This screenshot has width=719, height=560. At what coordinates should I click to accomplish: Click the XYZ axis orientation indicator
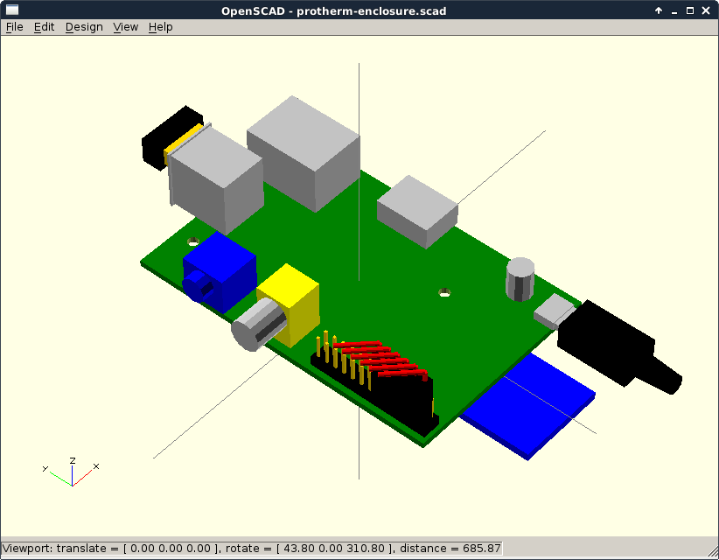tap(71, 472)
